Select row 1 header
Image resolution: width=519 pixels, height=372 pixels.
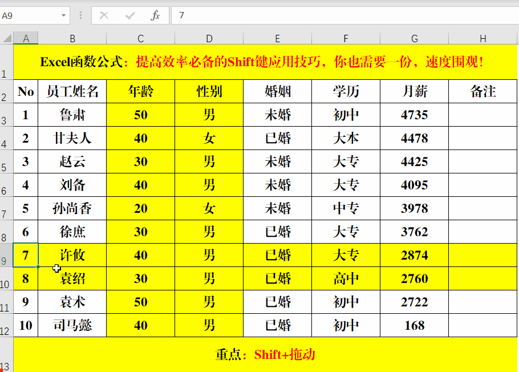coord(6,62)
